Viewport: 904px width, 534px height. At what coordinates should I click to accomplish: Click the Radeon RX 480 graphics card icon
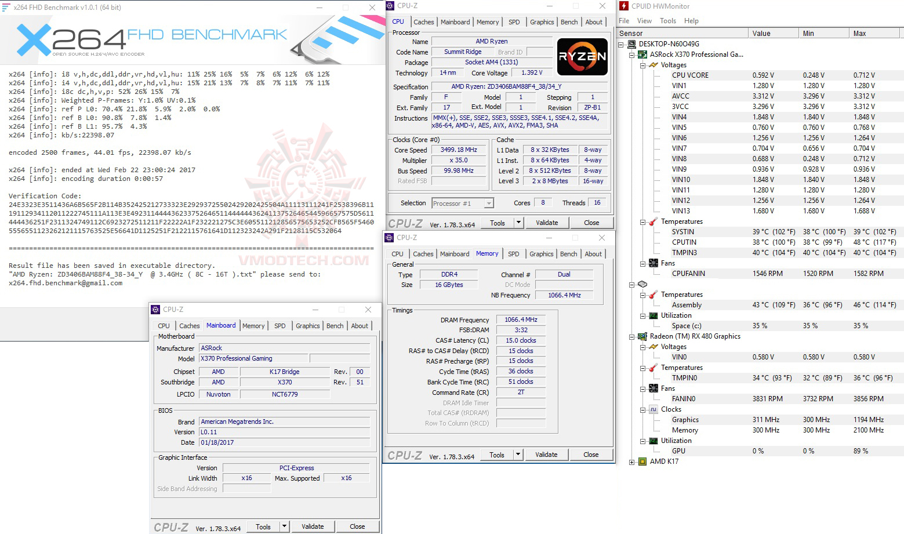pyautogui.click(x=641, y=336)
